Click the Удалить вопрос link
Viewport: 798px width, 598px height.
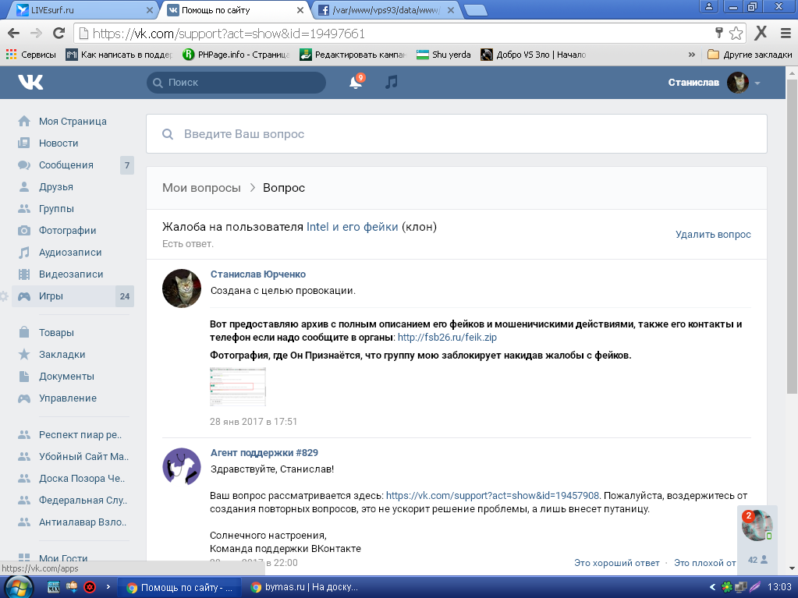point(713,234)
